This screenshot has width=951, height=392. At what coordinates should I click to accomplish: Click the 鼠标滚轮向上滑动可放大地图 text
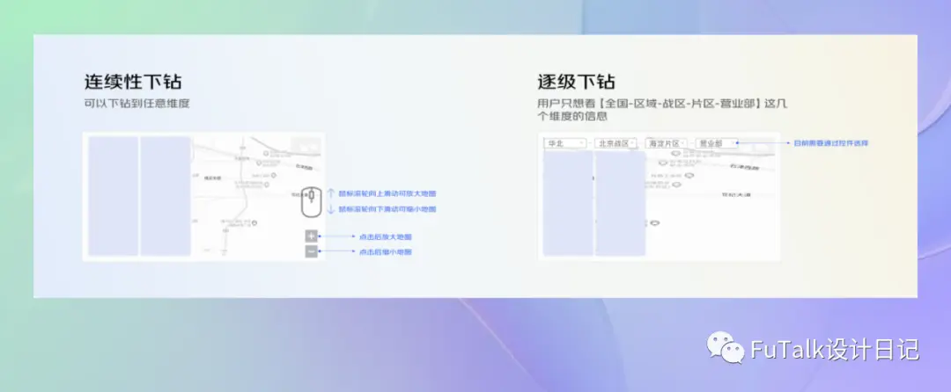click(387, 193)
